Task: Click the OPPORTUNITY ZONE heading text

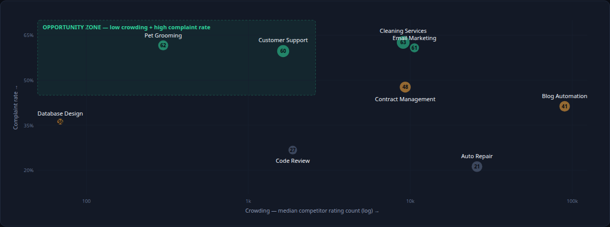Action: coord(126,27)
